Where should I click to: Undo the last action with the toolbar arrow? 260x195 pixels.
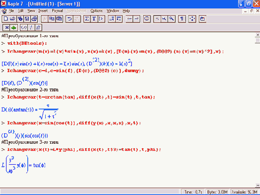[69, 19]
